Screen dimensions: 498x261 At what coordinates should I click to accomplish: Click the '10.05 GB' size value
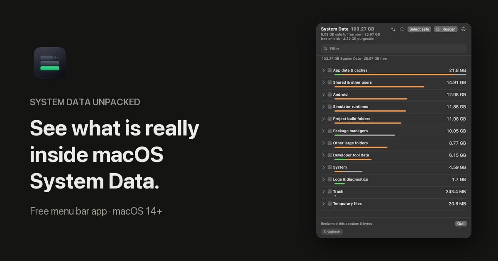pyautogui.click(x=456, y=131)
